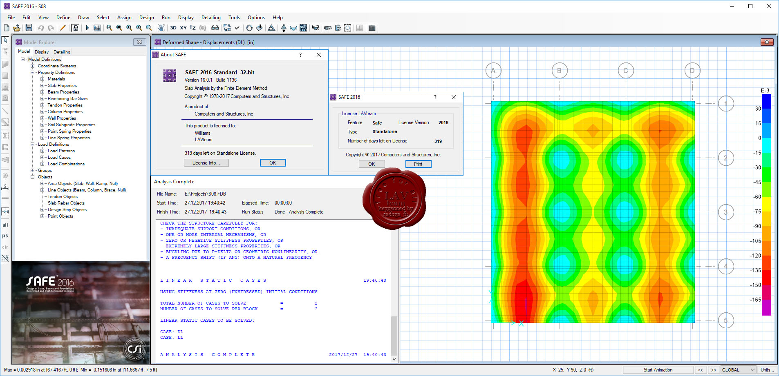The image size is (779, 376).
Task: Run analysis with the blue play arrow
Action: (x=87, y=28)
